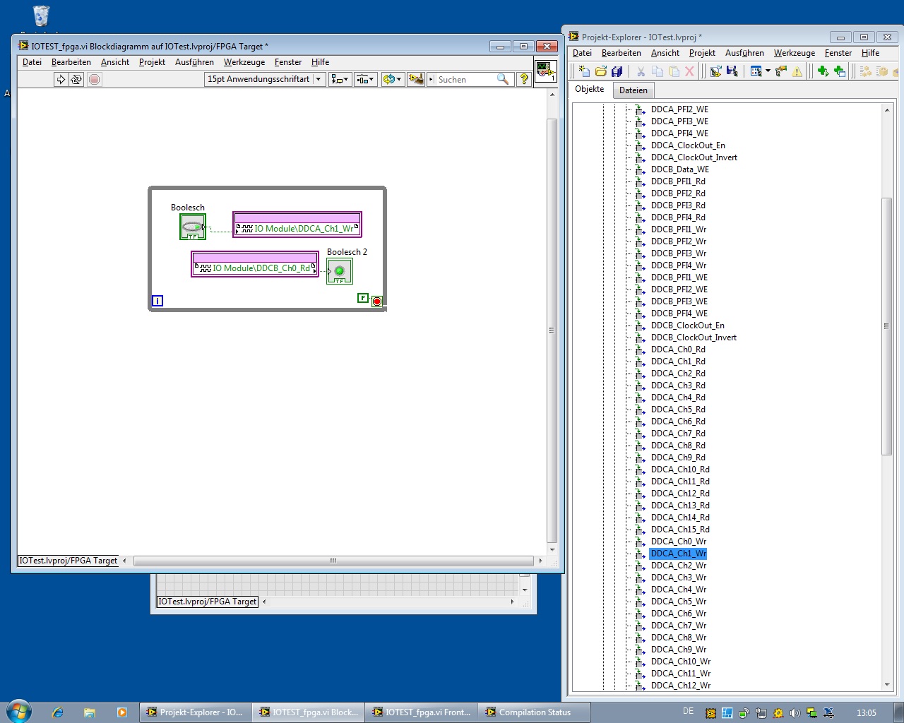Click Save All icon in Project Explorer

[617, 71]
